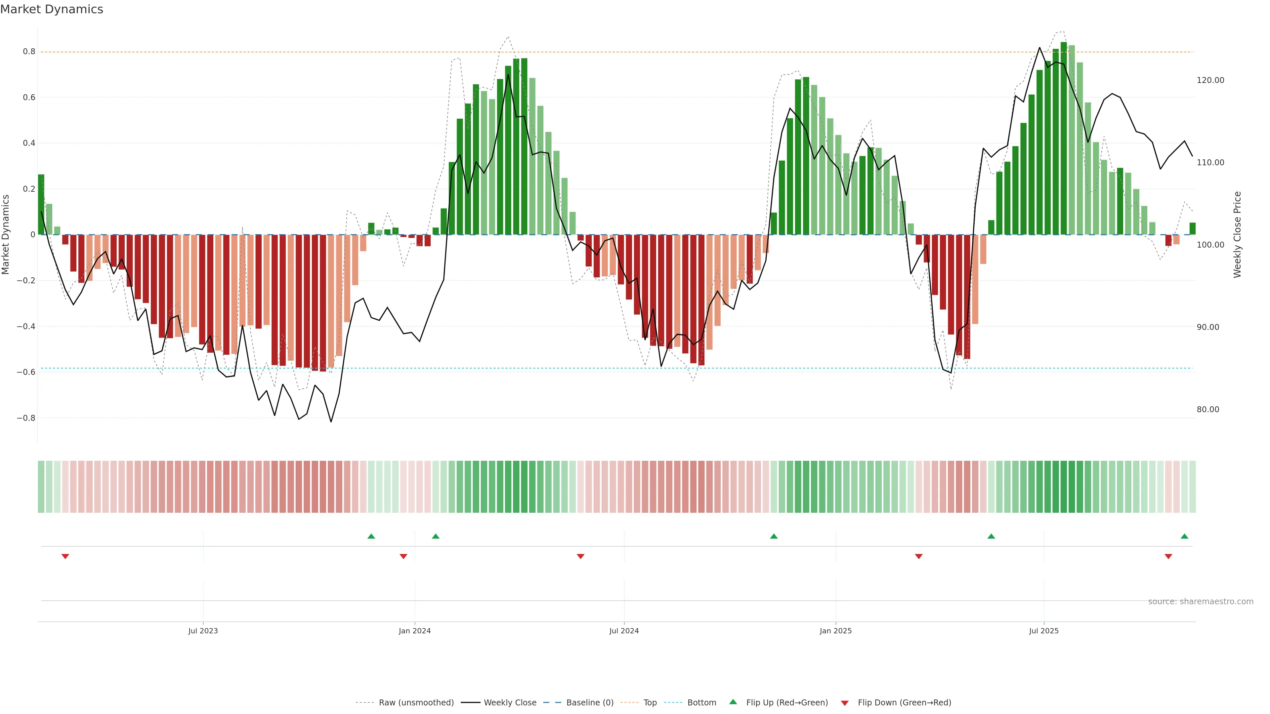Toggle the Weekly Close legend series
Image resolution: width=1270 pixels, height=714 pixels.
pos(510,703)
